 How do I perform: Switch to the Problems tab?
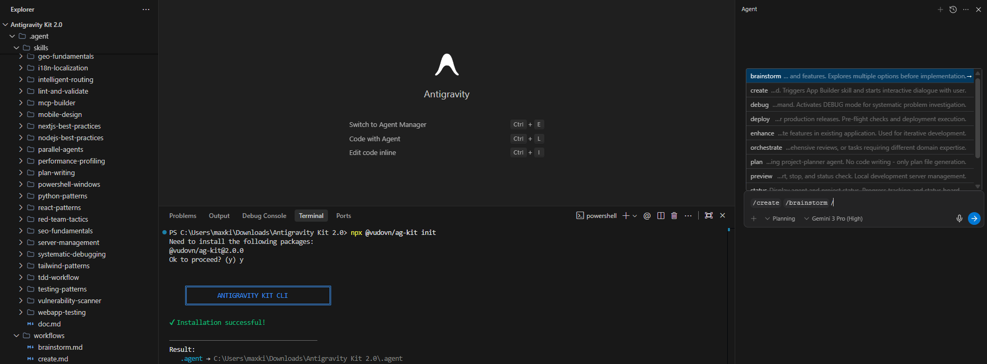point(182,216)
